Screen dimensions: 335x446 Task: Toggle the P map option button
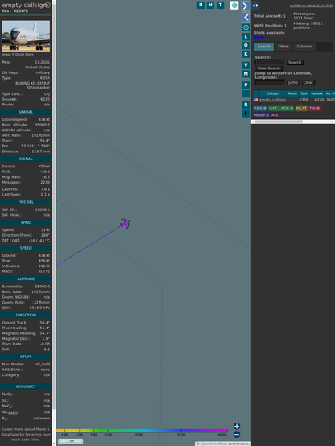(x=246, y=85)
